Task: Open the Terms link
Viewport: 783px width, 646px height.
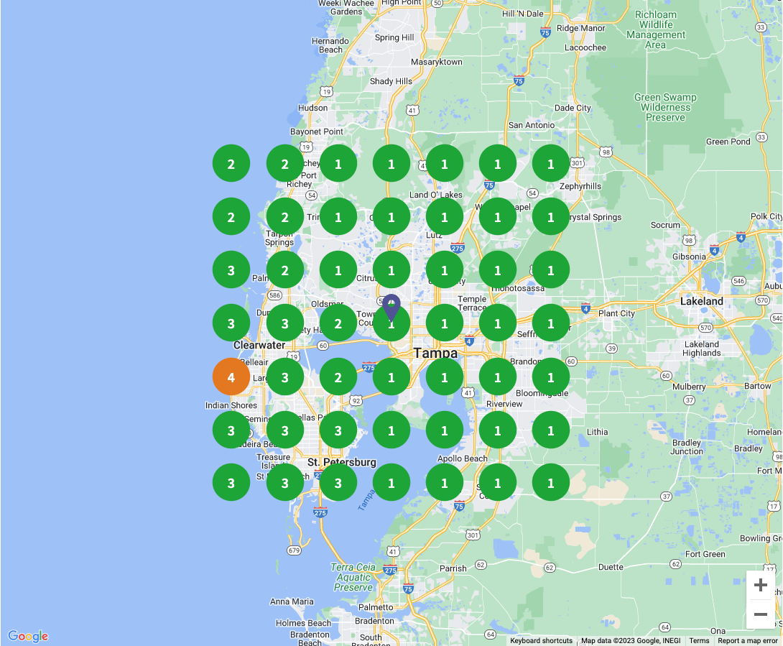Action: (x=699, y=641)
